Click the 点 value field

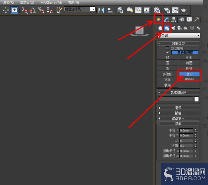tap(186, 141)
